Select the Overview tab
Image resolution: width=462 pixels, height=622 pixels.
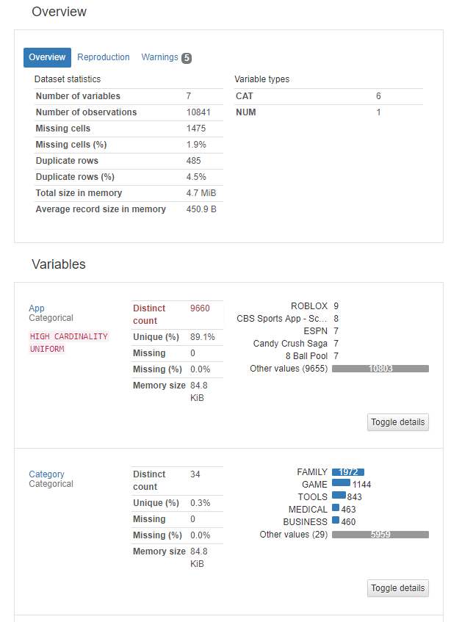47,57
